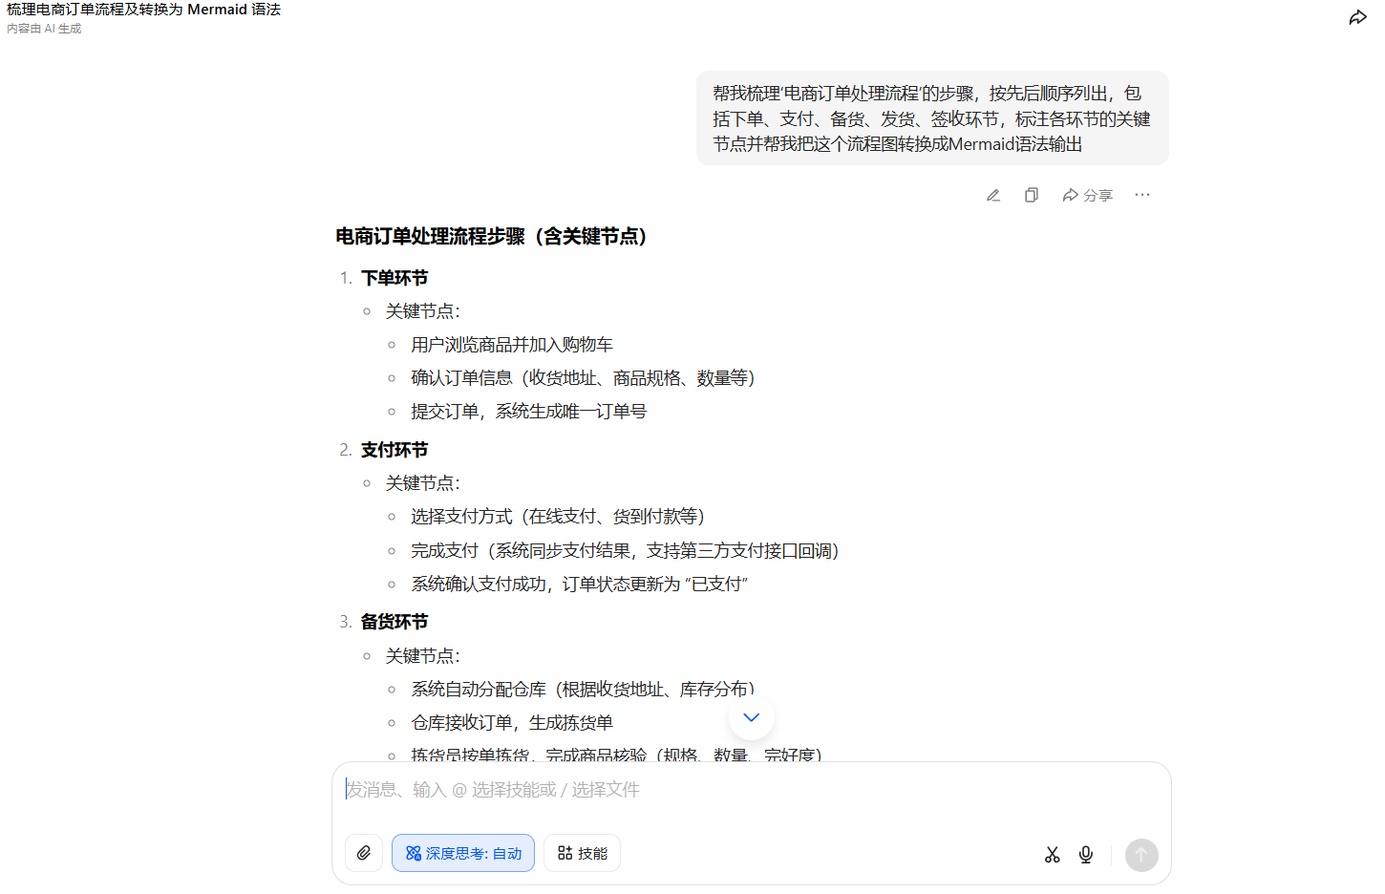Click the 内容由 AI 生成 label
Image resolution: width=1385 pixels, height=894 pixels.
(44, 29)
